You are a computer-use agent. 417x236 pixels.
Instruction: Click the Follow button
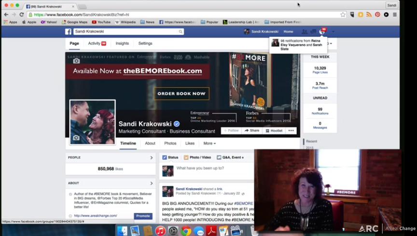coord(231,131)
